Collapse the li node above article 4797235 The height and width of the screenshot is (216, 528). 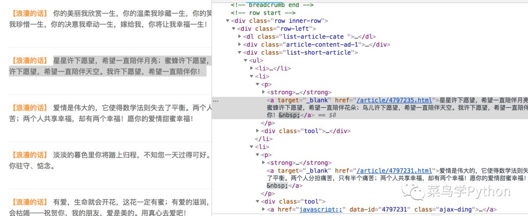[252, 76]
